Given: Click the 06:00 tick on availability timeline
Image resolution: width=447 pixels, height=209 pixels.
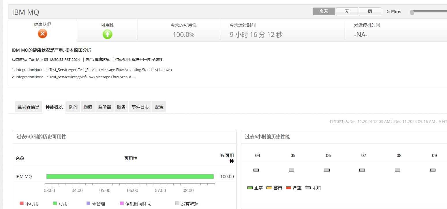Looking at the screenshot, I should 133,190.
